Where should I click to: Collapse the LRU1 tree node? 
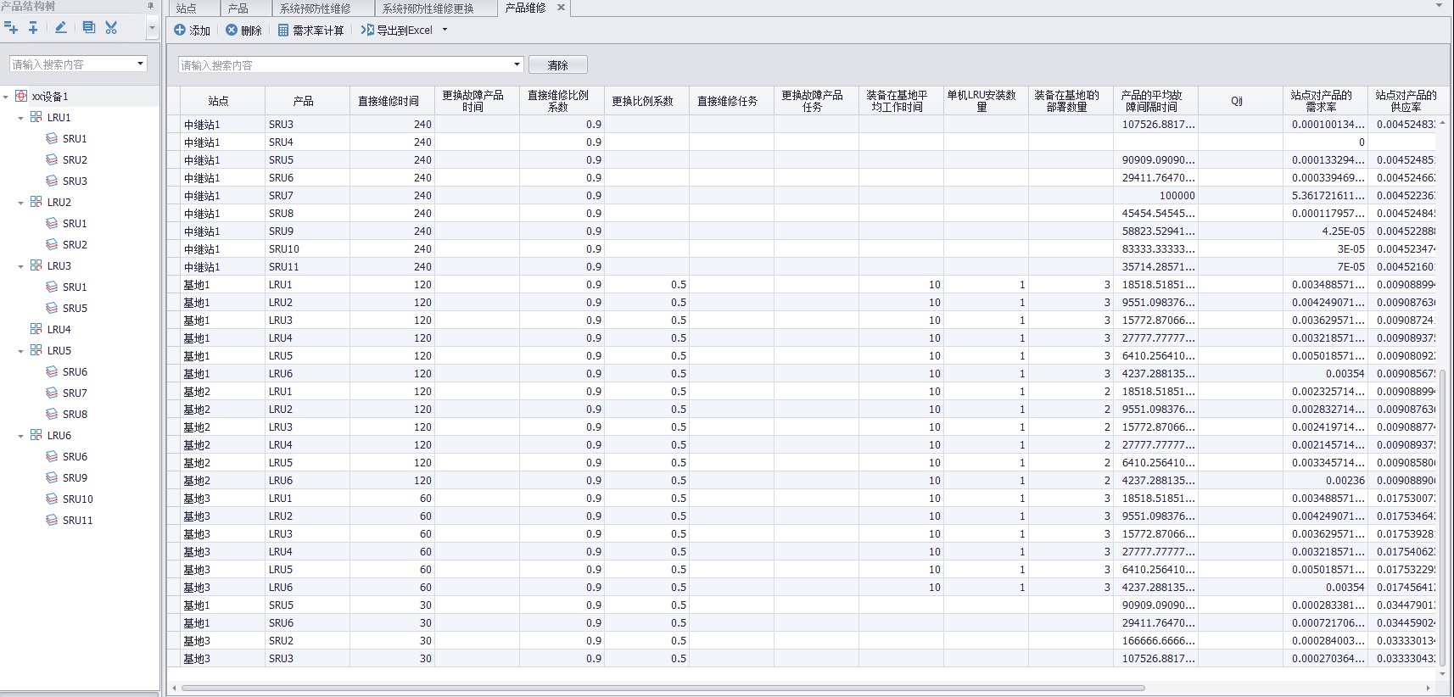click(x=20, y=118)
